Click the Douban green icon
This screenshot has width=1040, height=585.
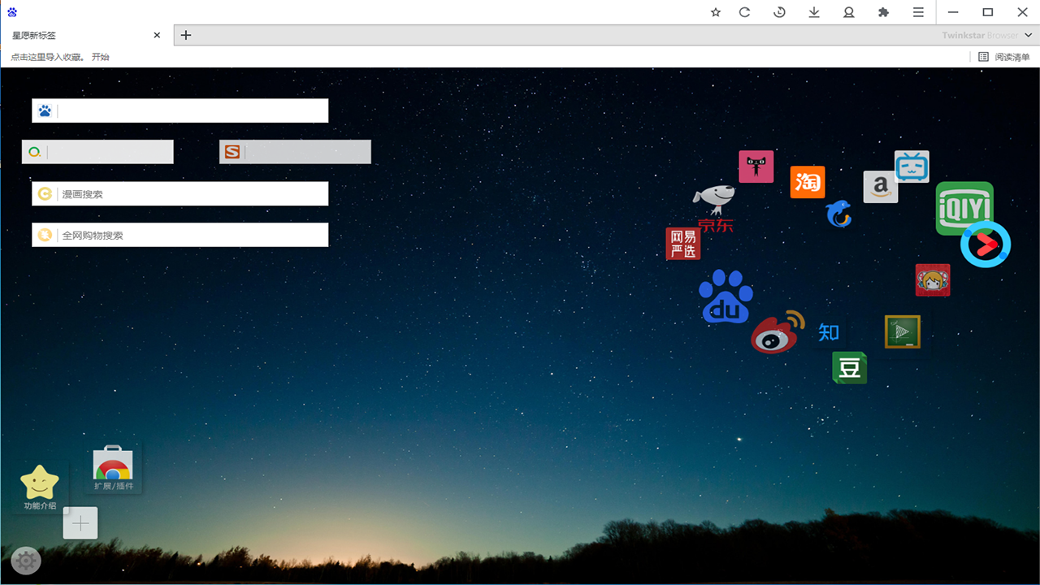(849, 368)
